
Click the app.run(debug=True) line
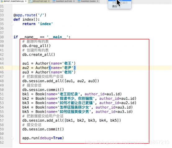click(x=43, y=138)
